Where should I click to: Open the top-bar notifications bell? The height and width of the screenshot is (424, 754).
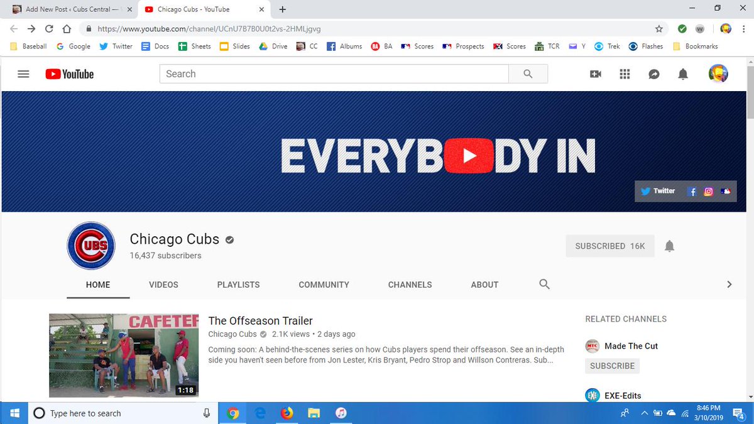[x=682, y=73]
